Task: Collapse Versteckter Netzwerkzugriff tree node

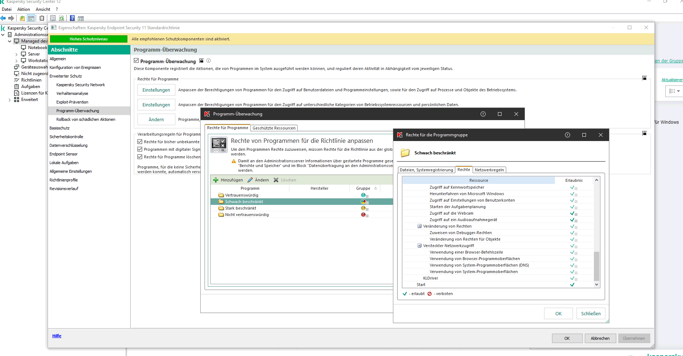Action: pos(419,246)
